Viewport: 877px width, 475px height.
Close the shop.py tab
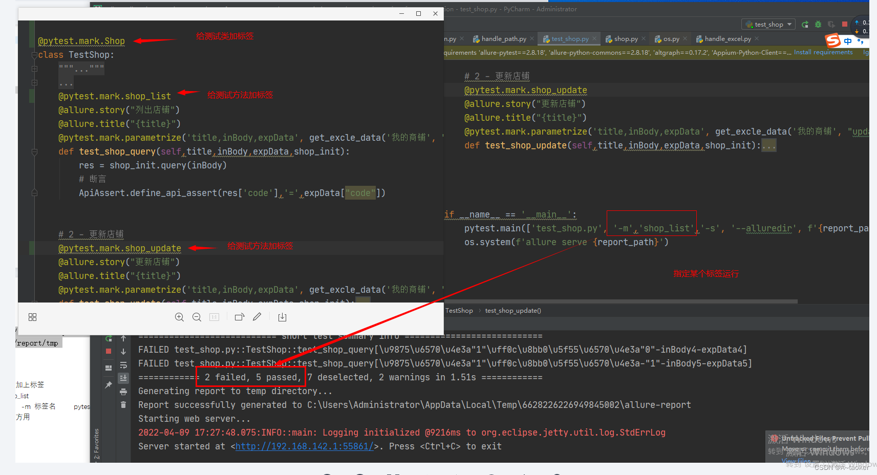pyautogui.click(x=644, y=39)
